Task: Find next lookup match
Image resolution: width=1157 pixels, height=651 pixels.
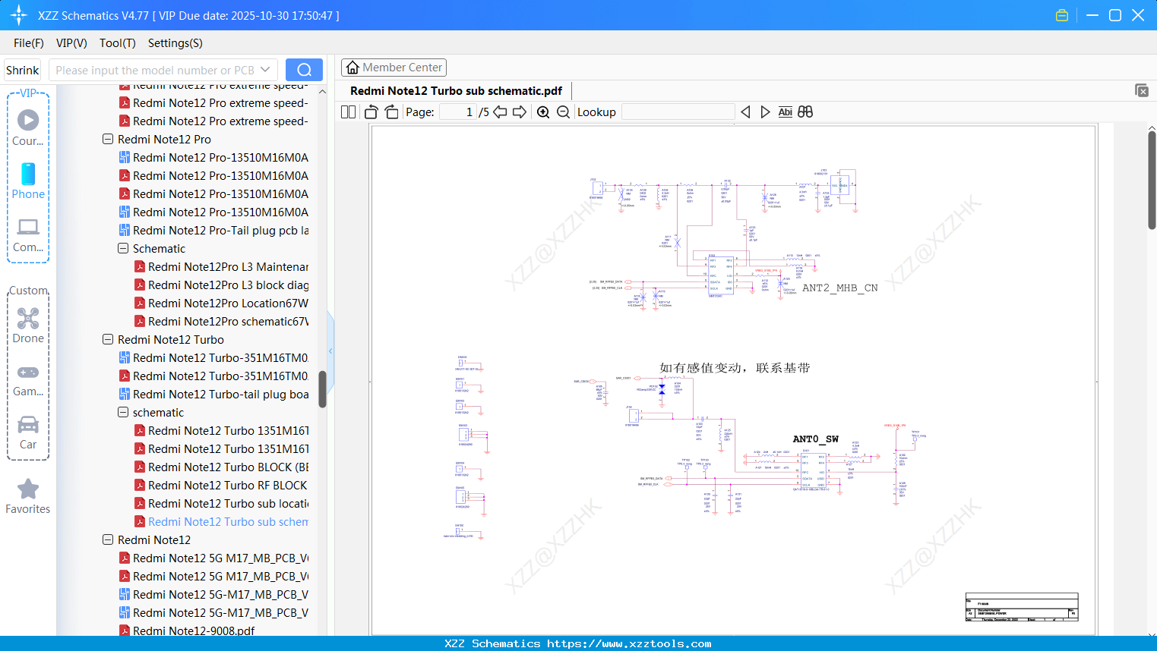Action: pyautogui.click(x=765, y=112)
